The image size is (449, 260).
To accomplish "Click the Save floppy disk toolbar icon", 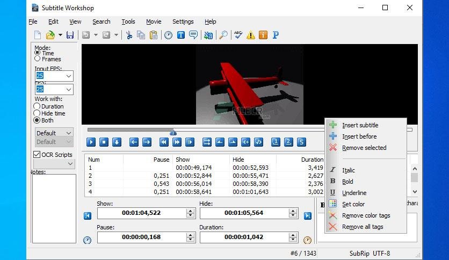I will (x=70, y=35).
